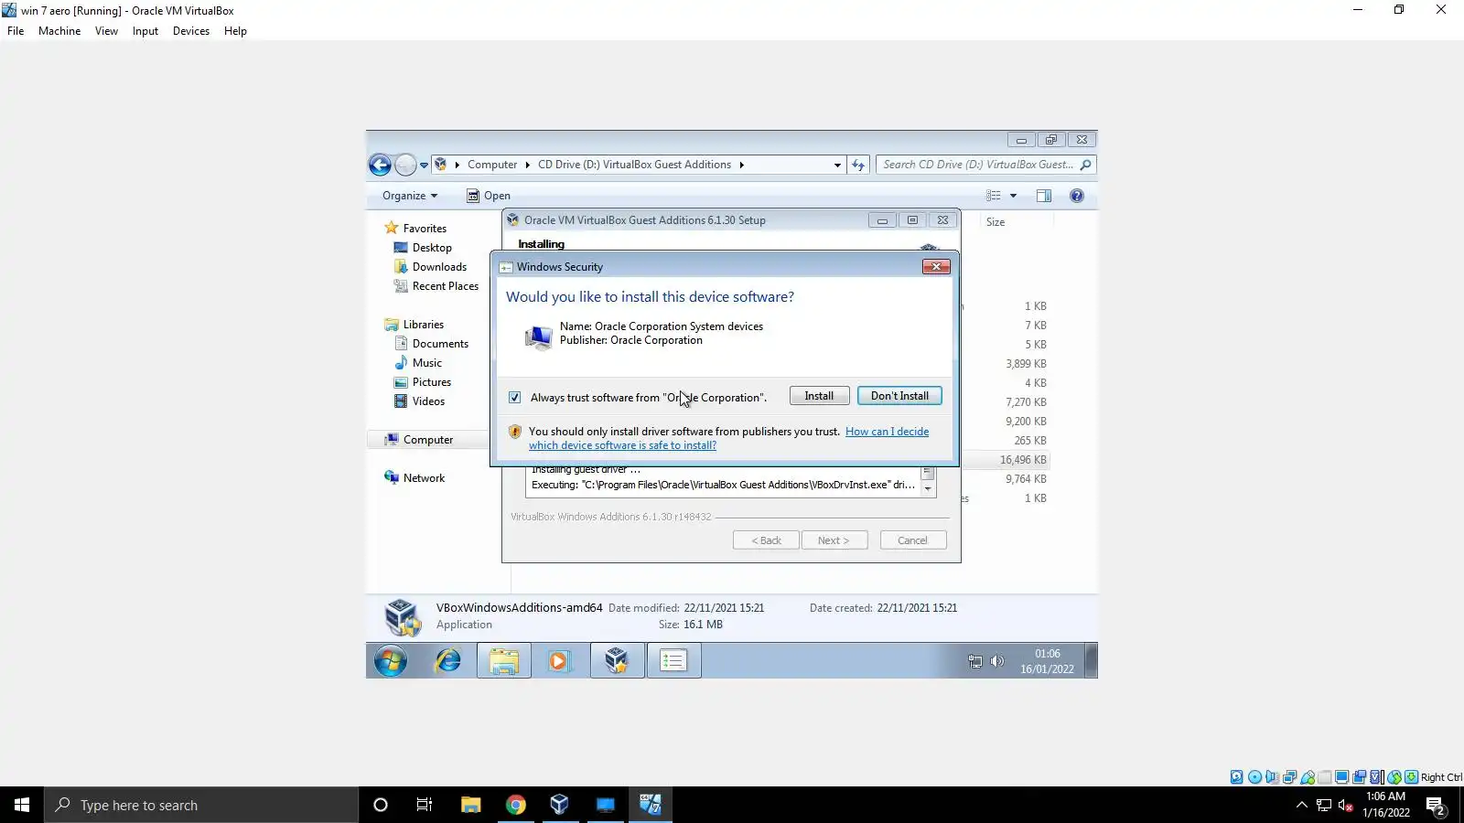Image resolution: width=1464 pixels, height=823 pixels.
Task: Open Windows Explorer taskbar icon in guest
Action: 504,660
